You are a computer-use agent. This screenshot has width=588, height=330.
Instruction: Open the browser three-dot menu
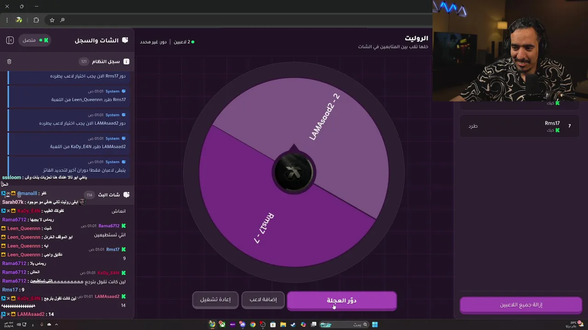click(7, 20)
